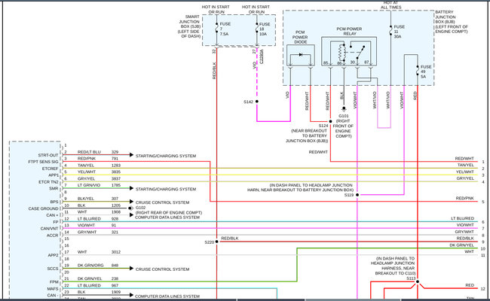Click the ETCREF pin name
The image size is (490, 301).
click(x=51, y=169)
